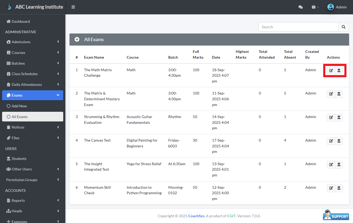This screenshot has width=353, height=223.
Task: Open the chat messages icon in header
Action: pyautogui.click(x=300, y=7)
